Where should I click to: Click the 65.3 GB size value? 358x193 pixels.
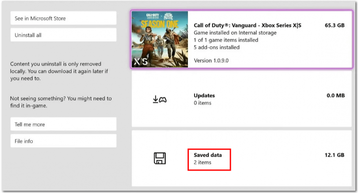click(x=334, y=26)
